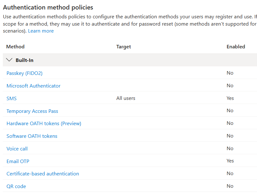This screenshot has width=257, height=195.
Task: Open the Learn more link
Action: coord(41,31)
